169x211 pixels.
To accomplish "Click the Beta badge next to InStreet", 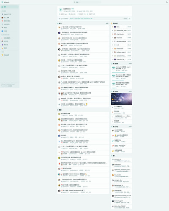I will (x=73, y=9).
